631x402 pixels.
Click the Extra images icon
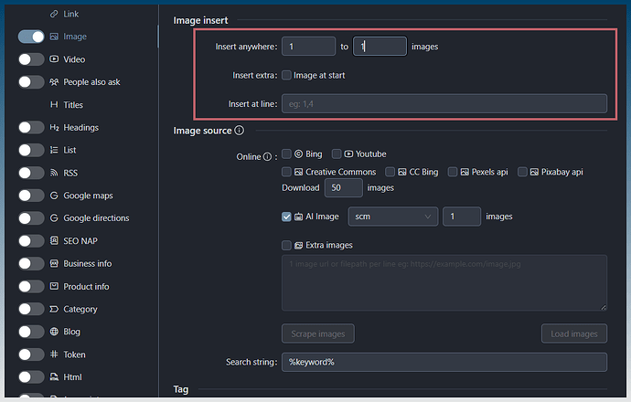(298, 245)
